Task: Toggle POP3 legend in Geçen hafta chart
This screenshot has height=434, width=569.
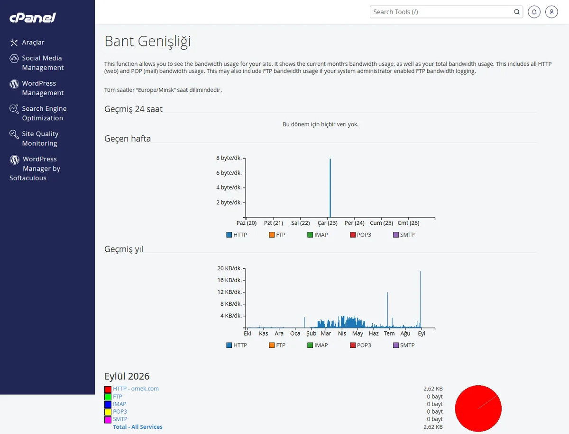Action: click(x=360, y=235)
